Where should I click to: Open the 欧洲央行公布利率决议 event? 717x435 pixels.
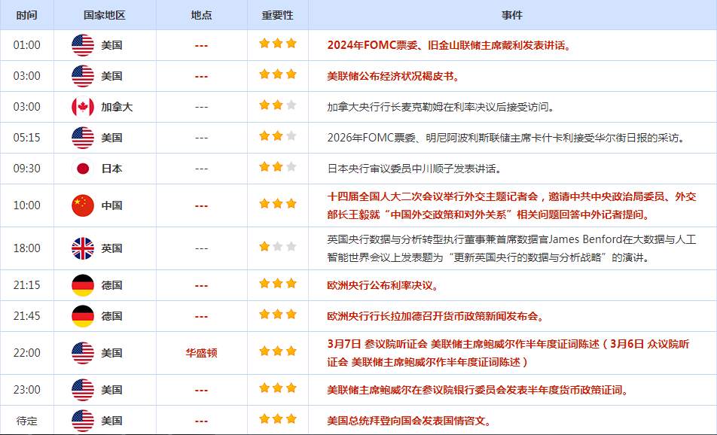(383, 285)
